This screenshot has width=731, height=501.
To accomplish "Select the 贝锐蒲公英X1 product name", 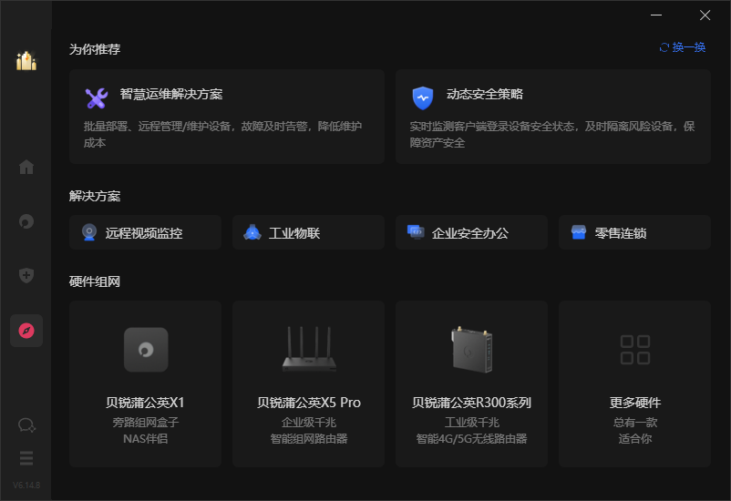I will (145, 403).
